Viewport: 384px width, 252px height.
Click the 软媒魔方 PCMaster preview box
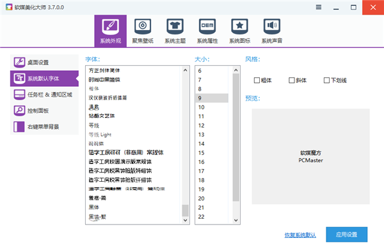tap(310, 156)
